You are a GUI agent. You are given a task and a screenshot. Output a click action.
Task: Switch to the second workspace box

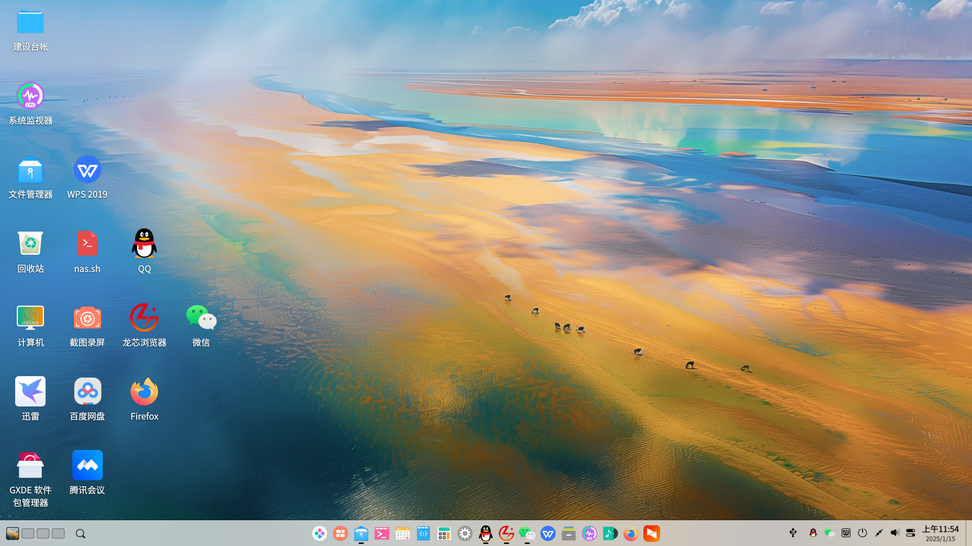click(43, 533)
